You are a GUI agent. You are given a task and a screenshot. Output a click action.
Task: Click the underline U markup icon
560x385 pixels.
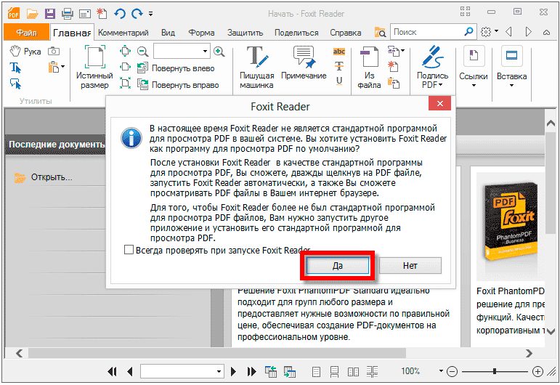point(339,81)
